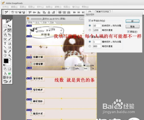
Task: Select the Line tool
Action: [x=5, y=47]
